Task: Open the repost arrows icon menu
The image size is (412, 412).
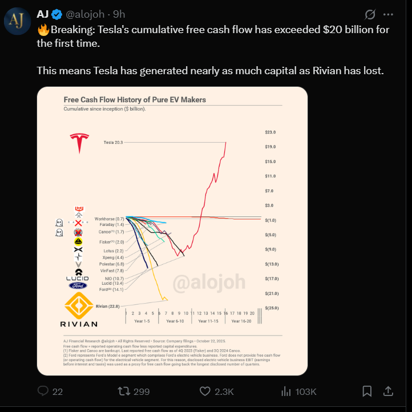Action: [122, 391]
